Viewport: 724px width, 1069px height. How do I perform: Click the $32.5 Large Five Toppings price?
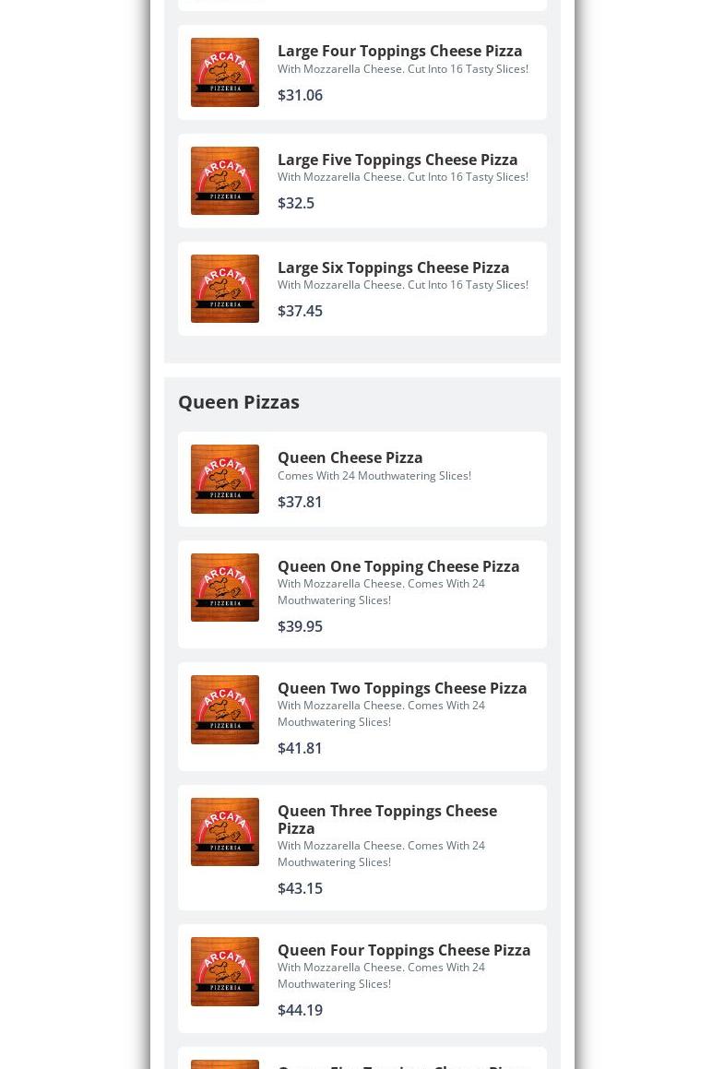[296, 203]
